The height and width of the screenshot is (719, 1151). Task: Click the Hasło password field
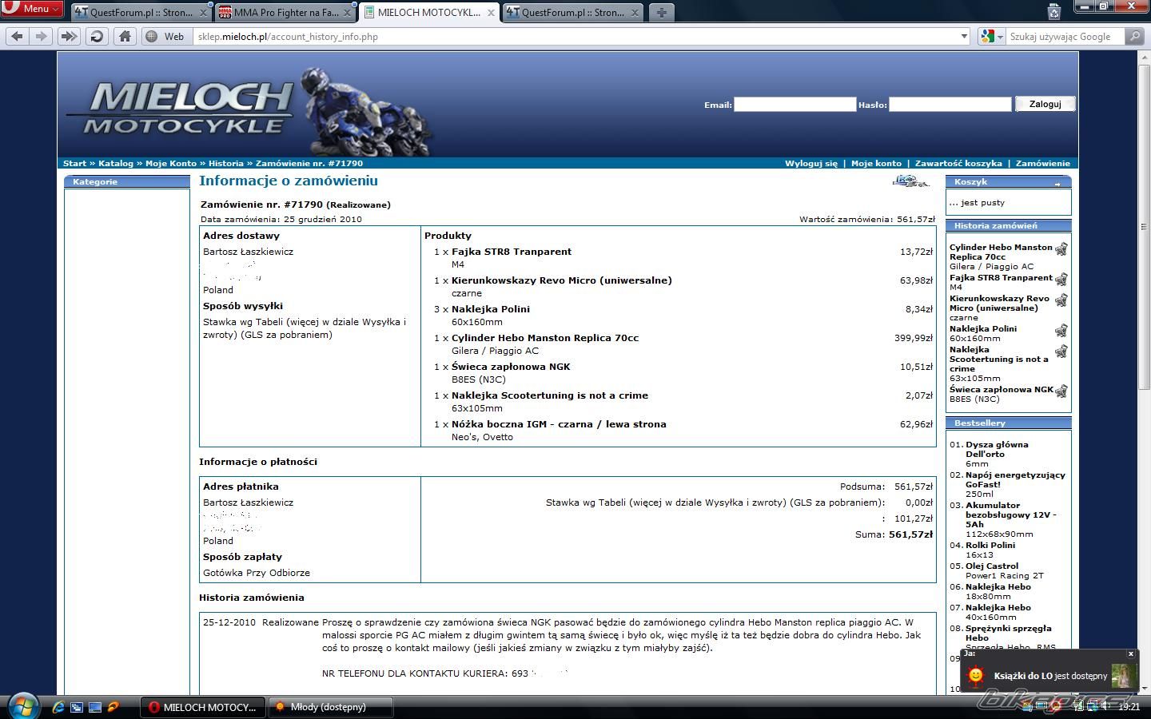click(950, 104)
